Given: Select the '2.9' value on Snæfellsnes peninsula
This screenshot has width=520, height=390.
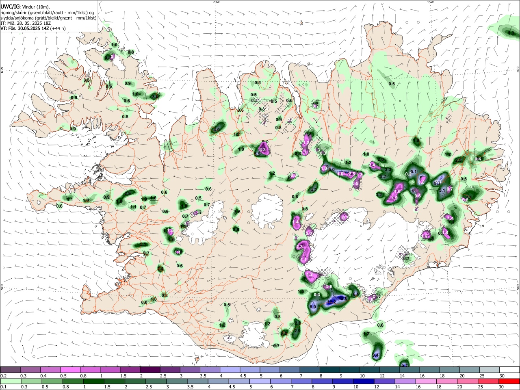Looking at the screenshot, I should pyautogui.click(x=128, y=193).
